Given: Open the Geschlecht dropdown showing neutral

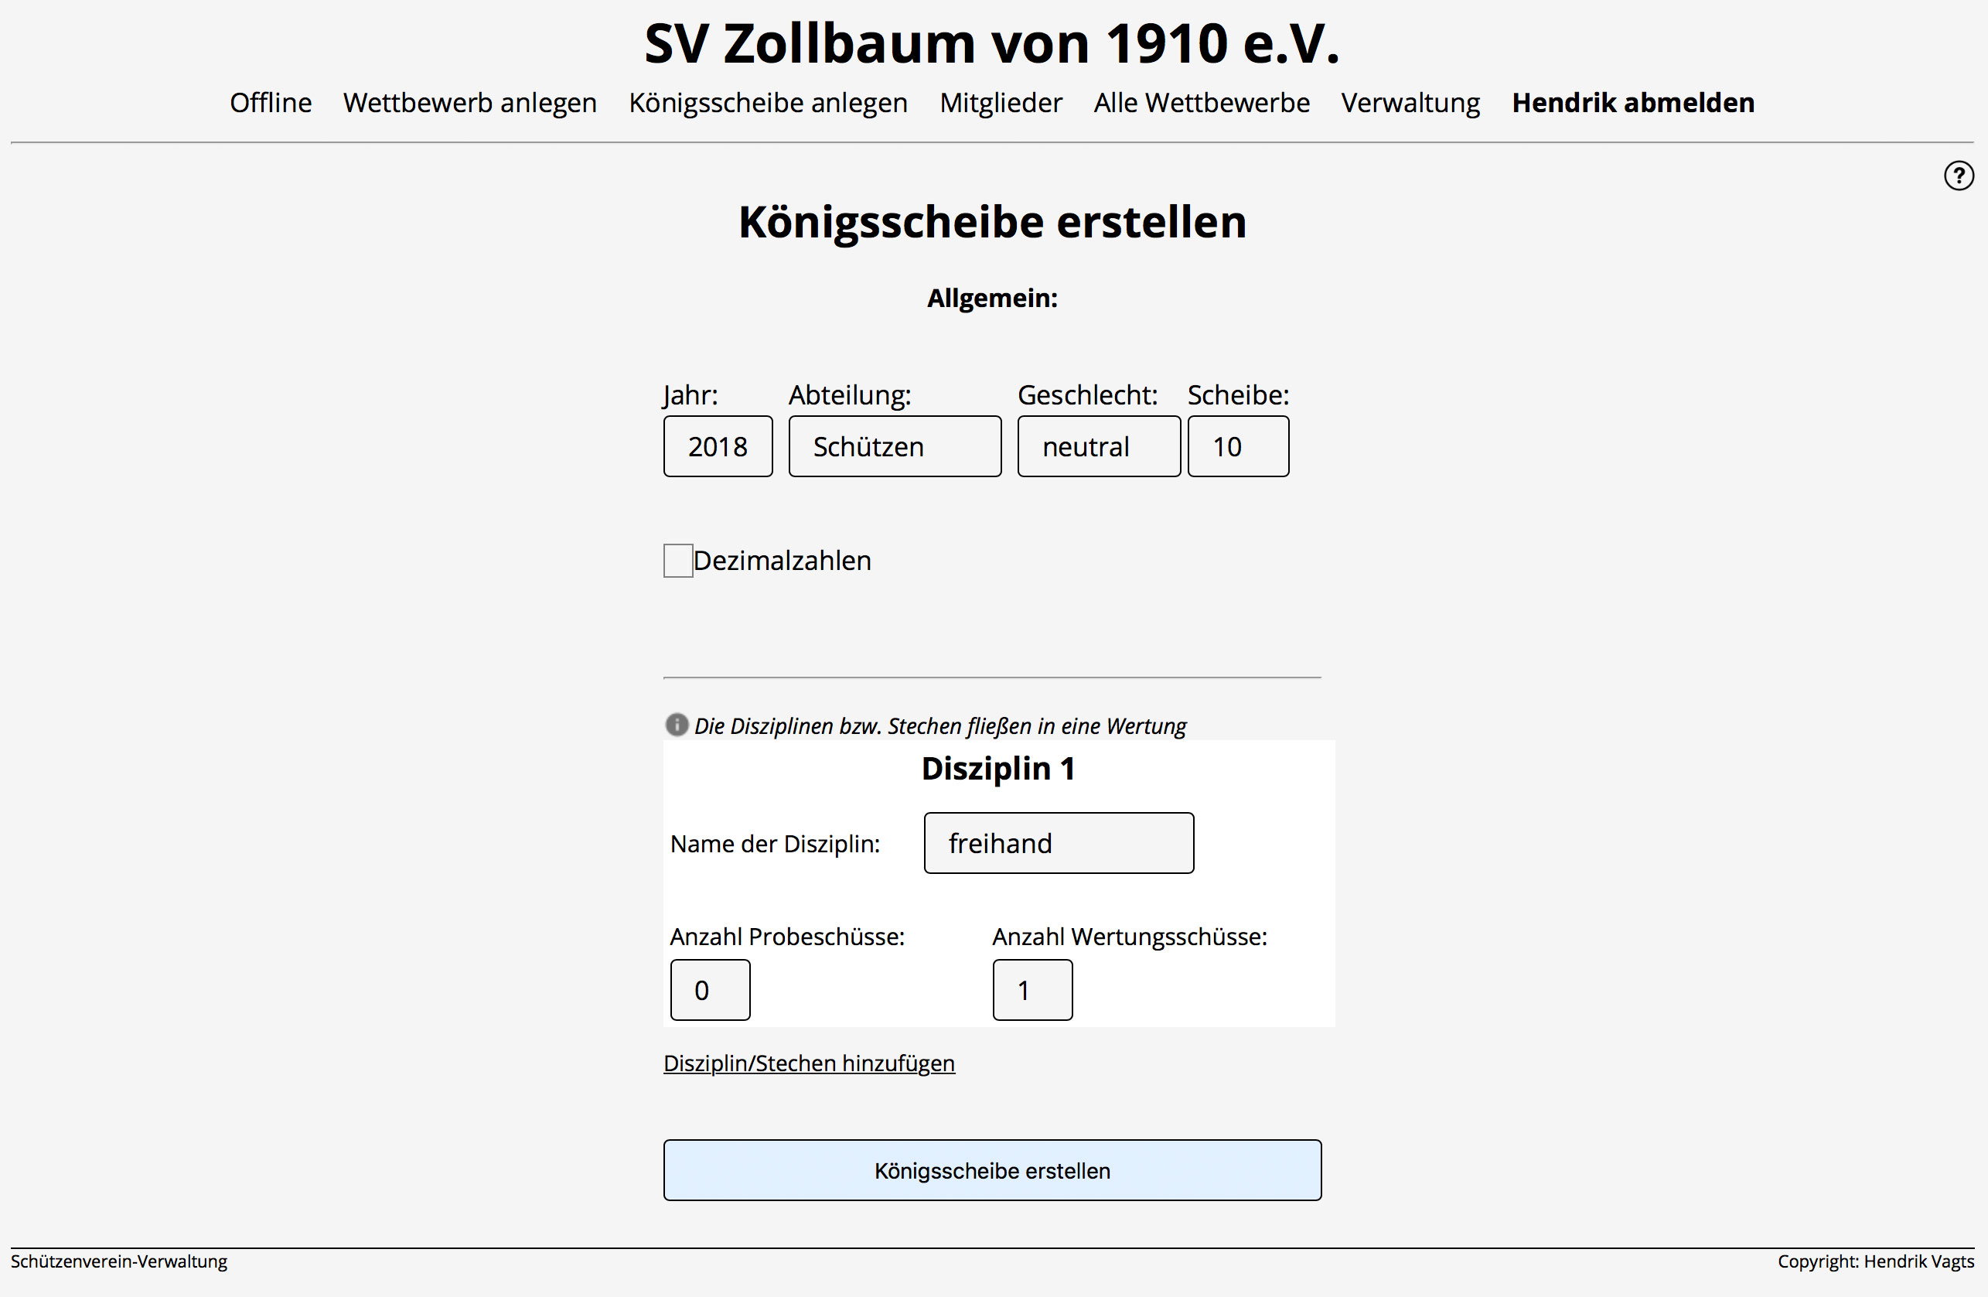Looking at the screenshot, I should tap(1097, 446).
